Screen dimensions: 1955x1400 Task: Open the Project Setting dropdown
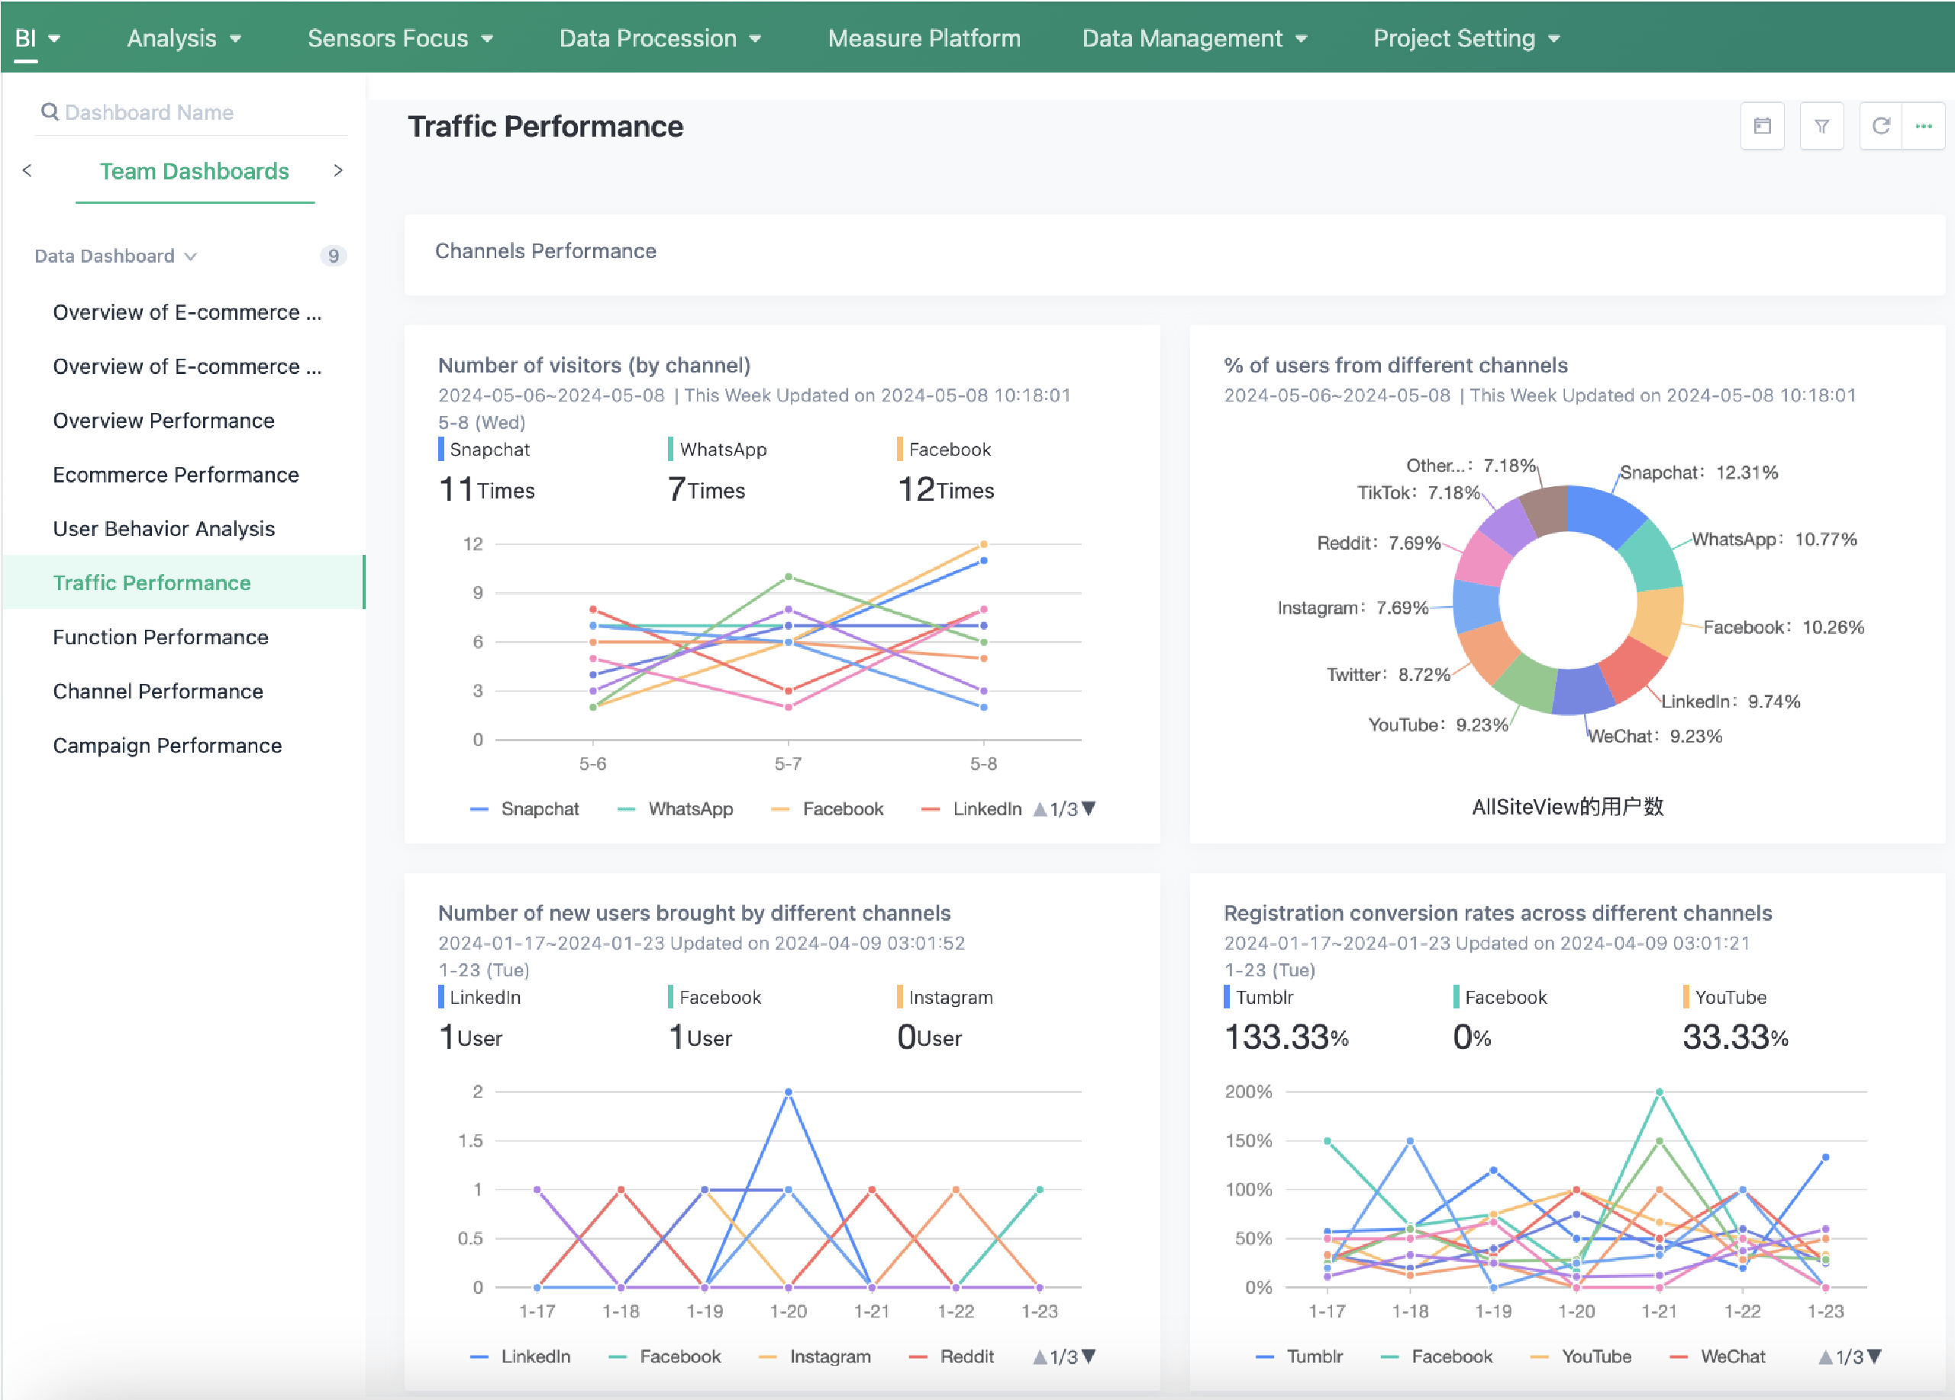[1466, 38]
